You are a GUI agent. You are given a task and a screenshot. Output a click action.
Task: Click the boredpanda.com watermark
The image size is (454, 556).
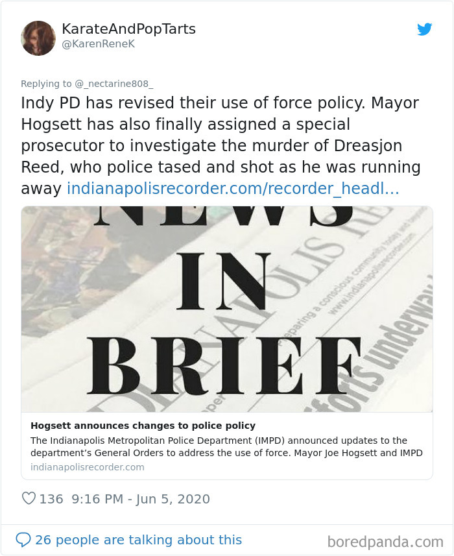(385, 542)
